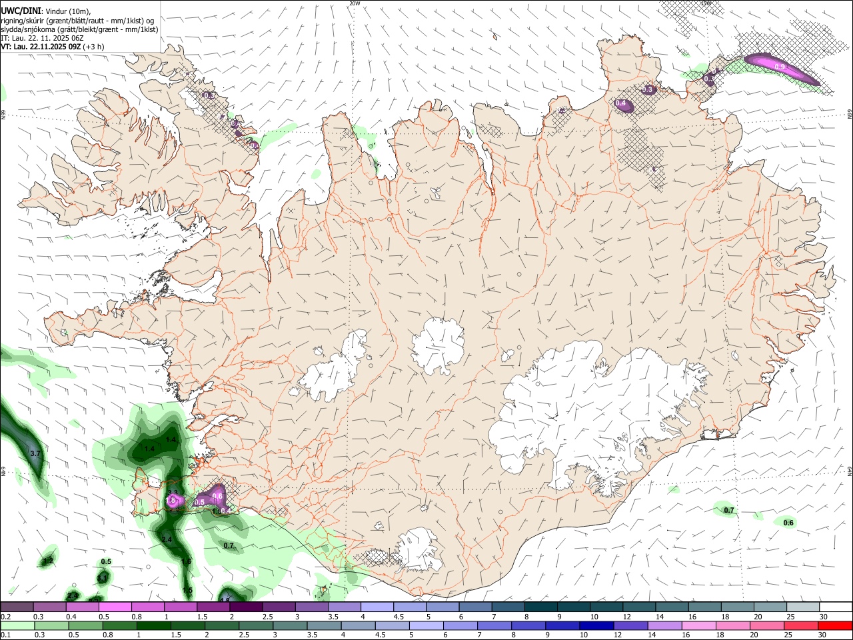853x640 pixels.
Task: Click the 1.8 pink snow value on Reykjanes
Action: [170, 500]
